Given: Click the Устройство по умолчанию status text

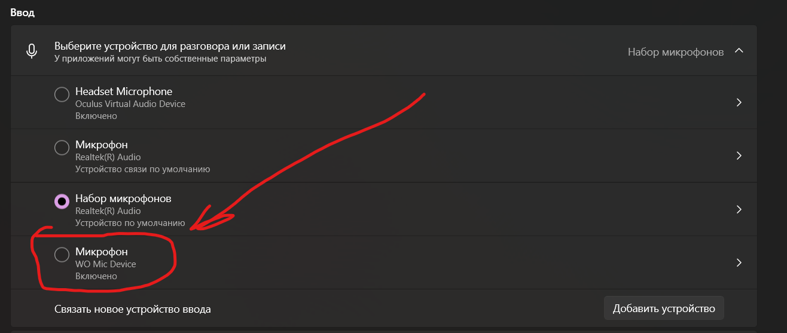Looking at the screenshot, I should (x=130, y=223).
